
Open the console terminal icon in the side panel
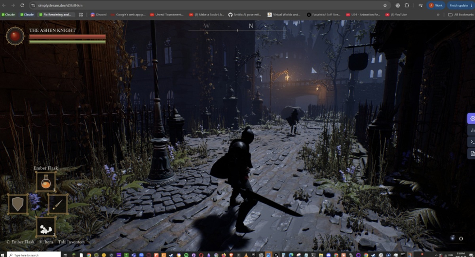[472, 142]
